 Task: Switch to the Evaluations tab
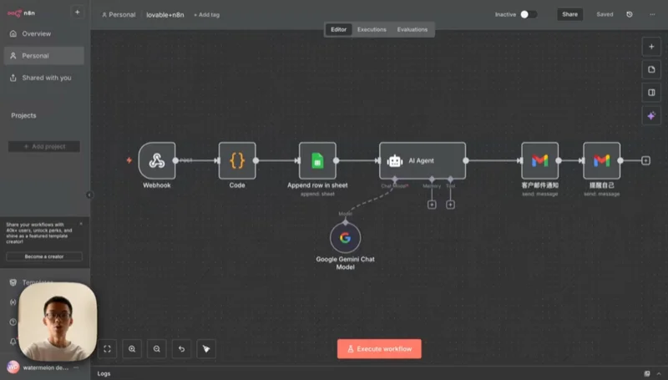point(412,29)
